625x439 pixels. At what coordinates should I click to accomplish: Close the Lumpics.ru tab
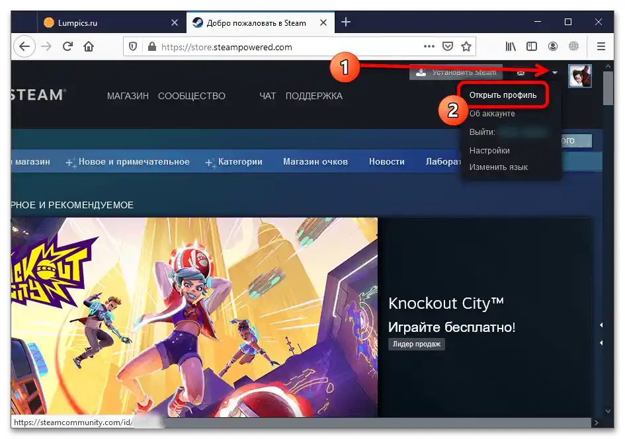coord(174,22)
